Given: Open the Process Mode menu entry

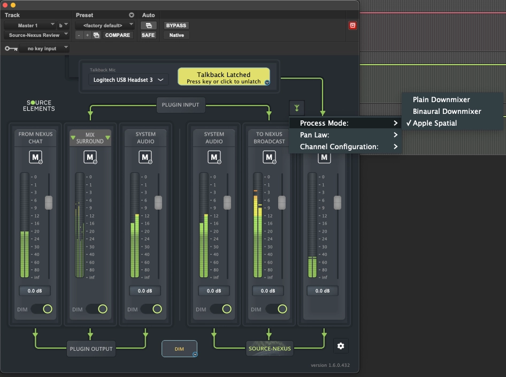Looking at the screenshot, I should 346,123.
